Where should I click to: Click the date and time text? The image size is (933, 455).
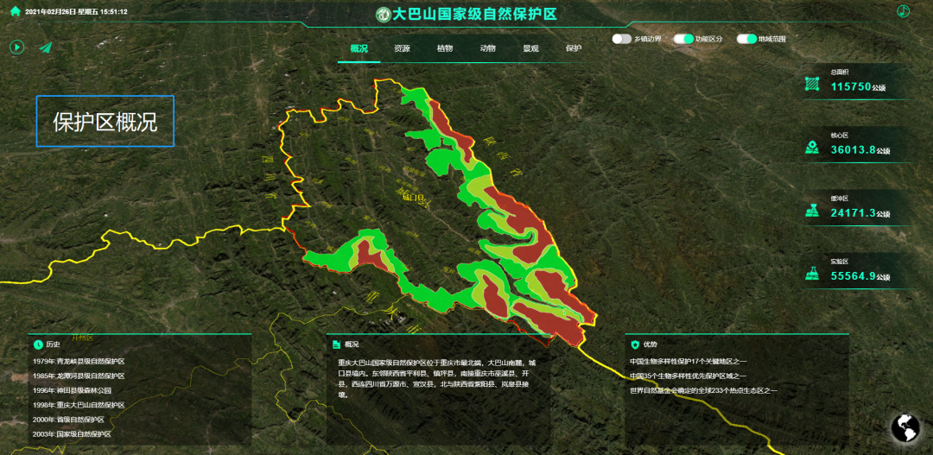76,11
